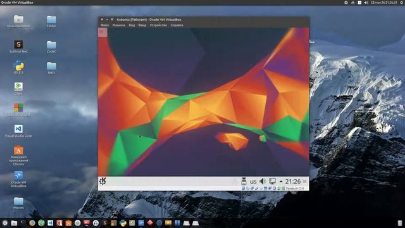The image size is (405, 228).
Task: Open the Вид menu
Action: [x=132, y=25]
